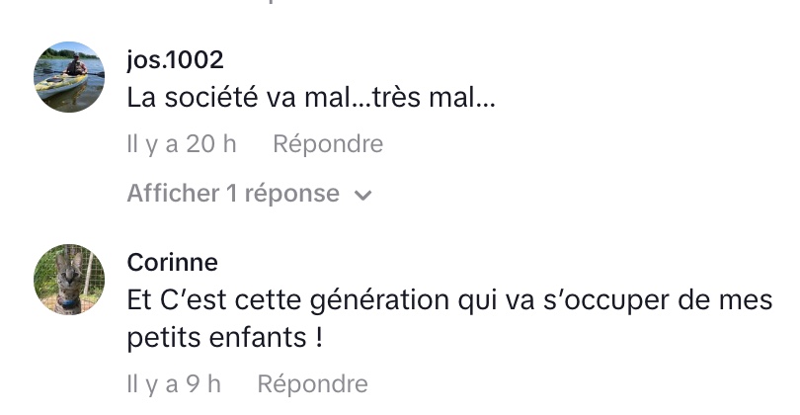Click the "petits enfants !" line
Viewport: 800px width, 415px height.
click(x=225, y=338)
